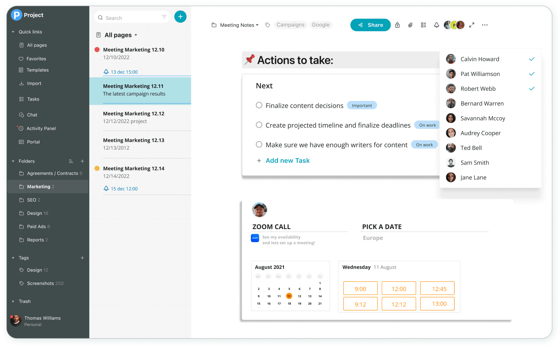Screen dimensions: 560x347
Task: Click the Zoom app icon under ZOOM CALL
Action: point(255,238)
